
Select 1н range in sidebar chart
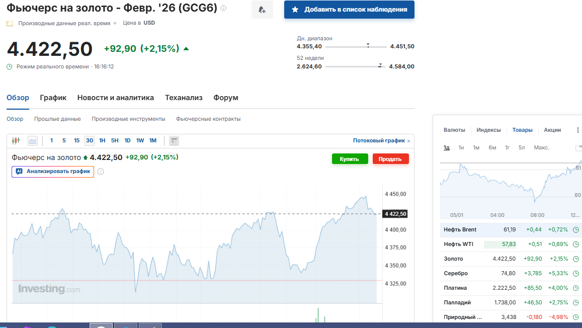tap(461, 148)
